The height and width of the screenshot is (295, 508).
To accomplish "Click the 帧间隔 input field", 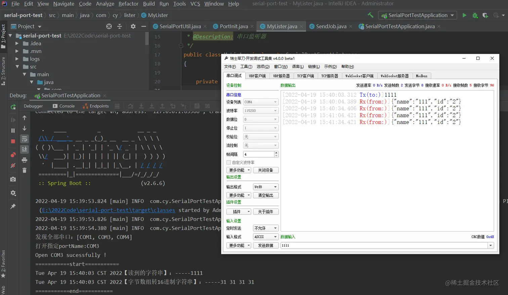I will 259,154.
